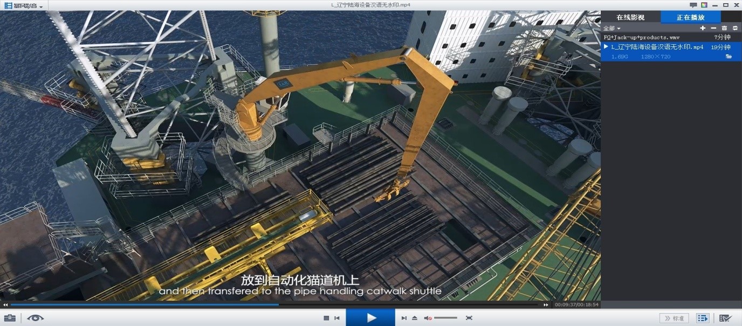Toggle the playlist panel button
The height and width of the screenshot is (326, 742).
(702, 318)
